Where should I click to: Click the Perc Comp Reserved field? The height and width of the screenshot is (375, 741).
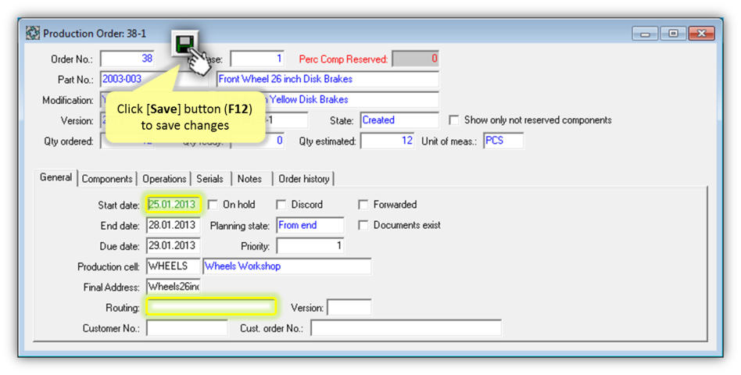pyautogui.click(x=415, y=59)
